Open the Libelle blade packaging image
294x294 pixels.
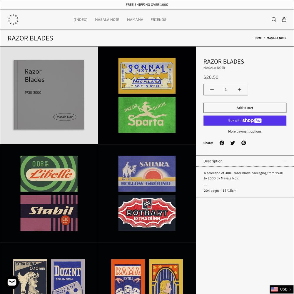tap(49, 174)
